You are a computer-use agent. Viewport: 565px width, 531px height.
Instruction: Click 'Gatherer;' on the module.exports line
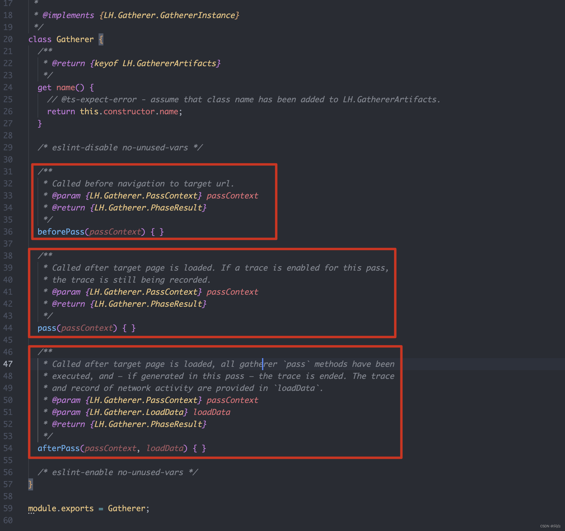[129, 508]
